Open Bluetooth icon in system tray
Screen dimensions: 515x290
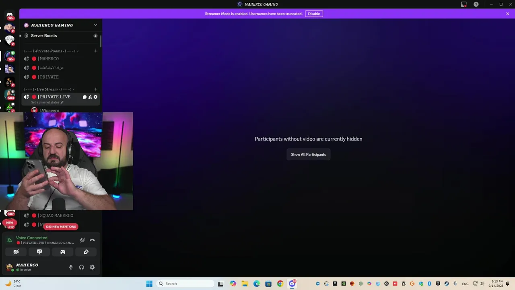[x=429, y=284]
